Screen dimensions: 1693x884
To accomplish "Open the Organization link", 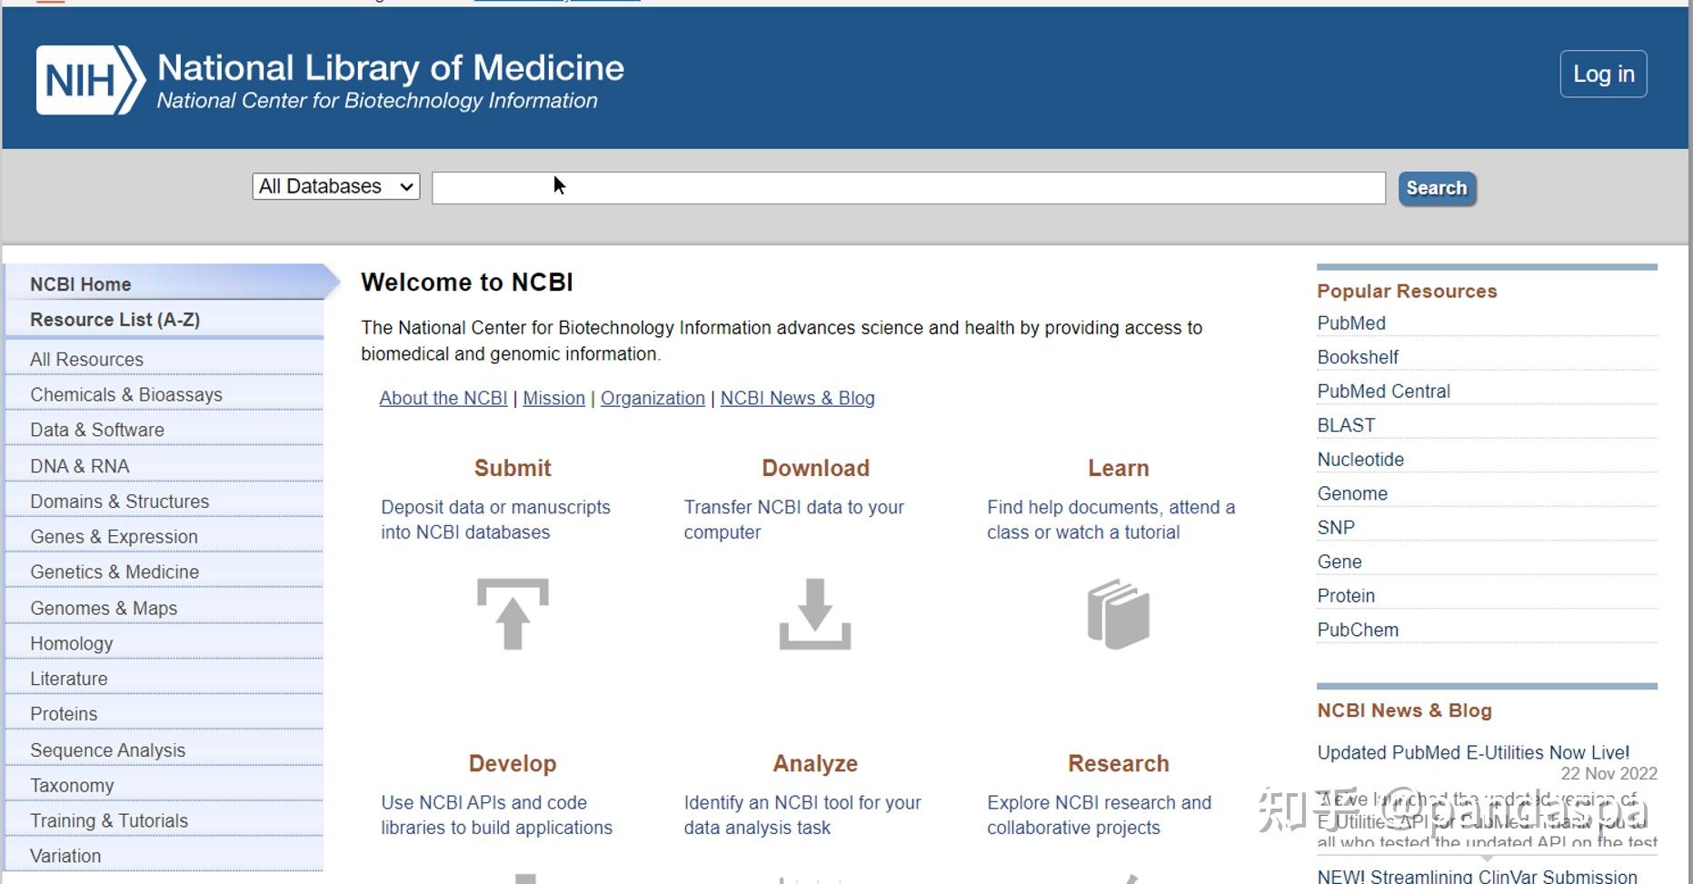I will tap(652, 398).
